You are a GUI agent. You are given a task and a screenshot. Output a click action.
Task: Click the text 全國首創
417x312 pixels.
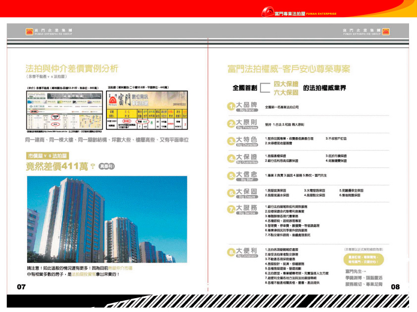tap(245, 88)
